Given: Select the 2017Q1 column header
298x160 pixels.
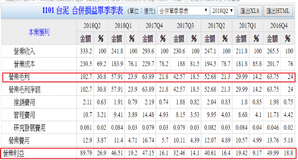Looking at the screenshot, I should pyautogui.click(x=248, y=26).
